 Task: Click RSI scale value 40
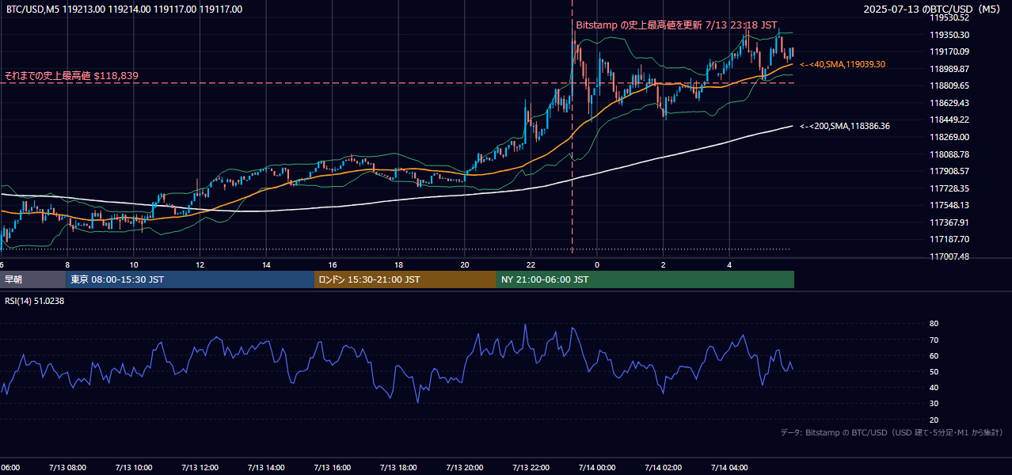pyautogui.click(x=934, y=387)
